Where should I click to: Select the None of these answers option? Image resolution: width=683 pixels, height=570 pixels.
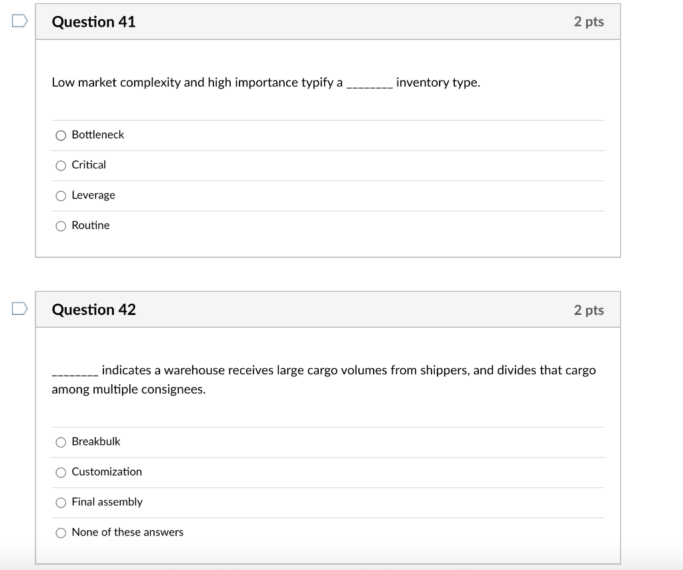pos(61,533)
